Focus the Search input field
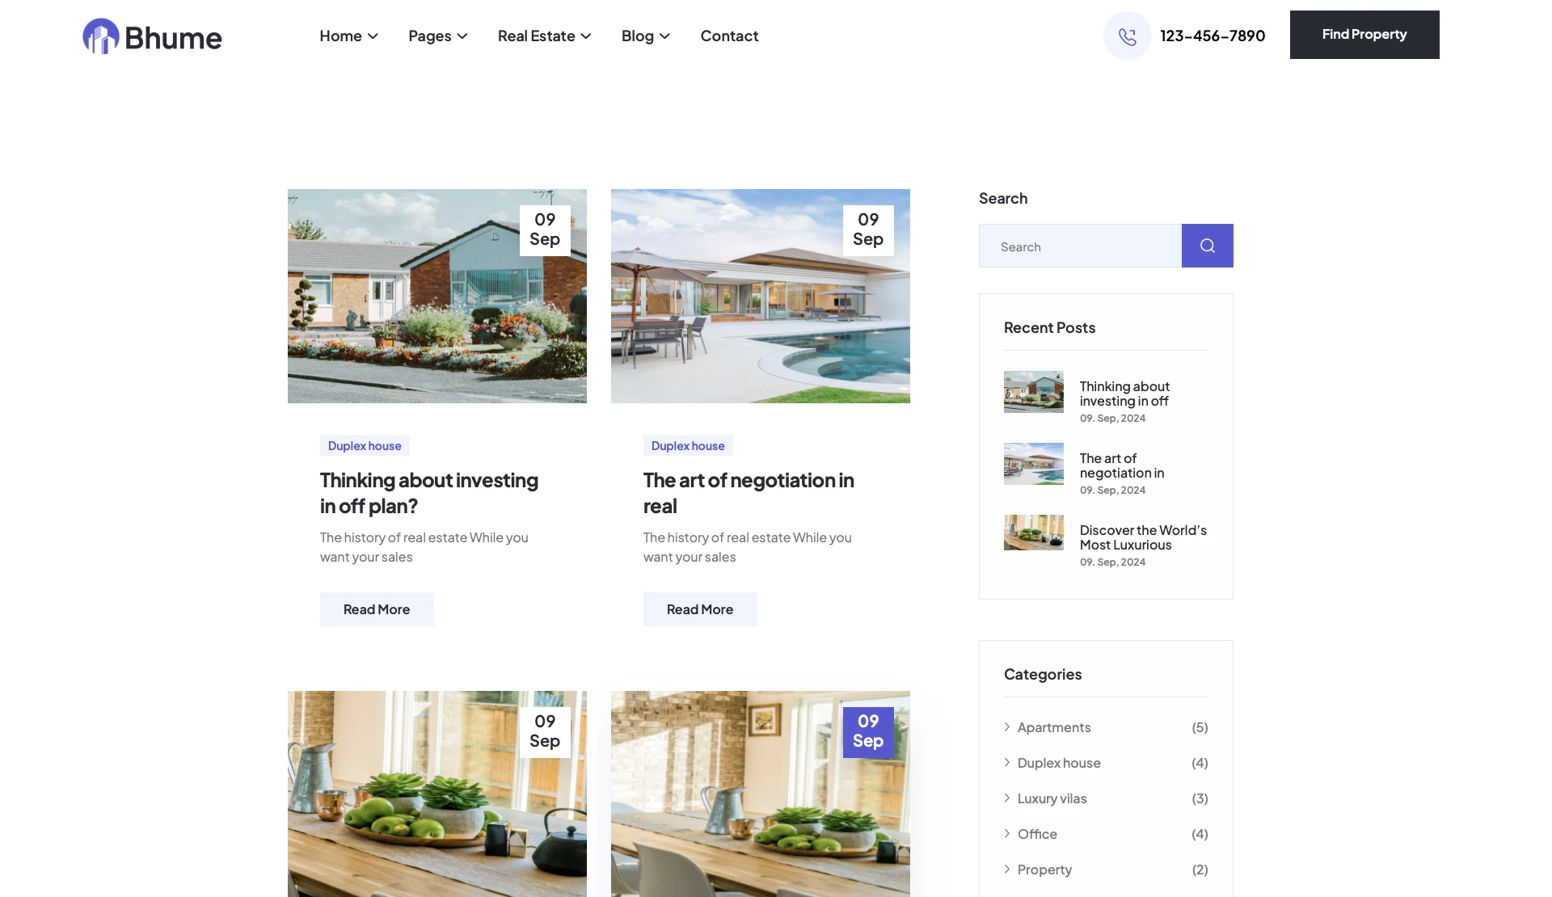This screenshot has width=1552, height=897. [x=1080, y=246]
